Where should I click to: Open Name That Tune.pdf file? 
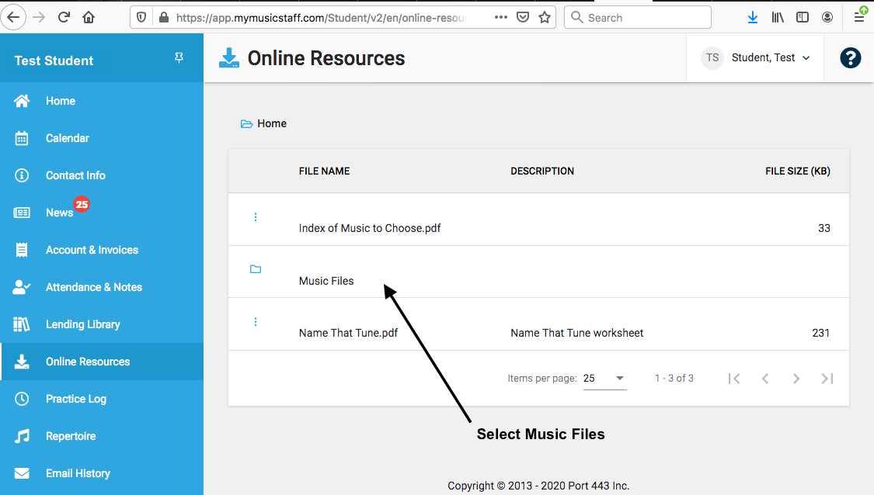pos(348,333)
